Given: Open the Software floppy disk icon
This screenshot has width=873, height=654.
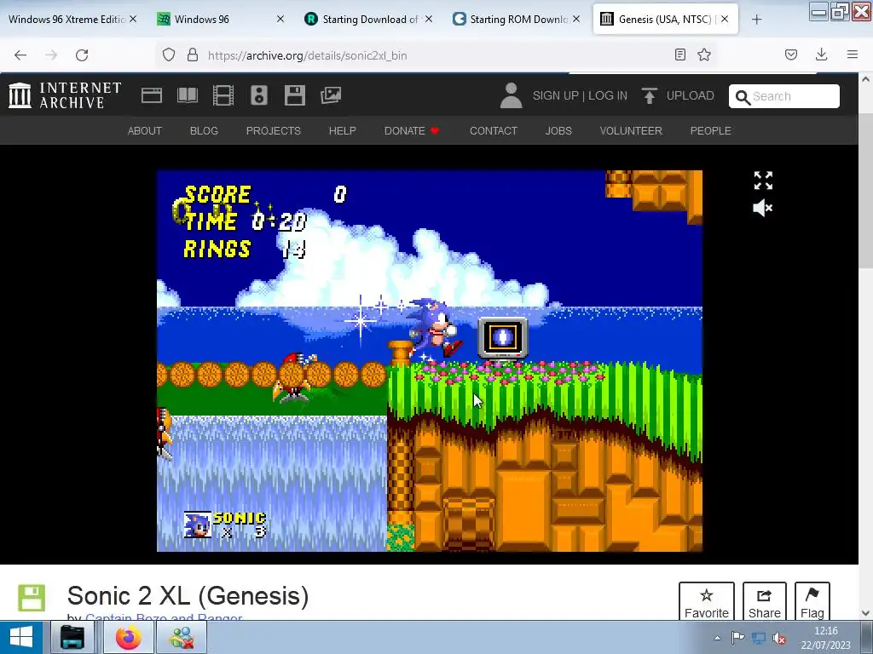Looking at the screenshot, I should point(294,95).
